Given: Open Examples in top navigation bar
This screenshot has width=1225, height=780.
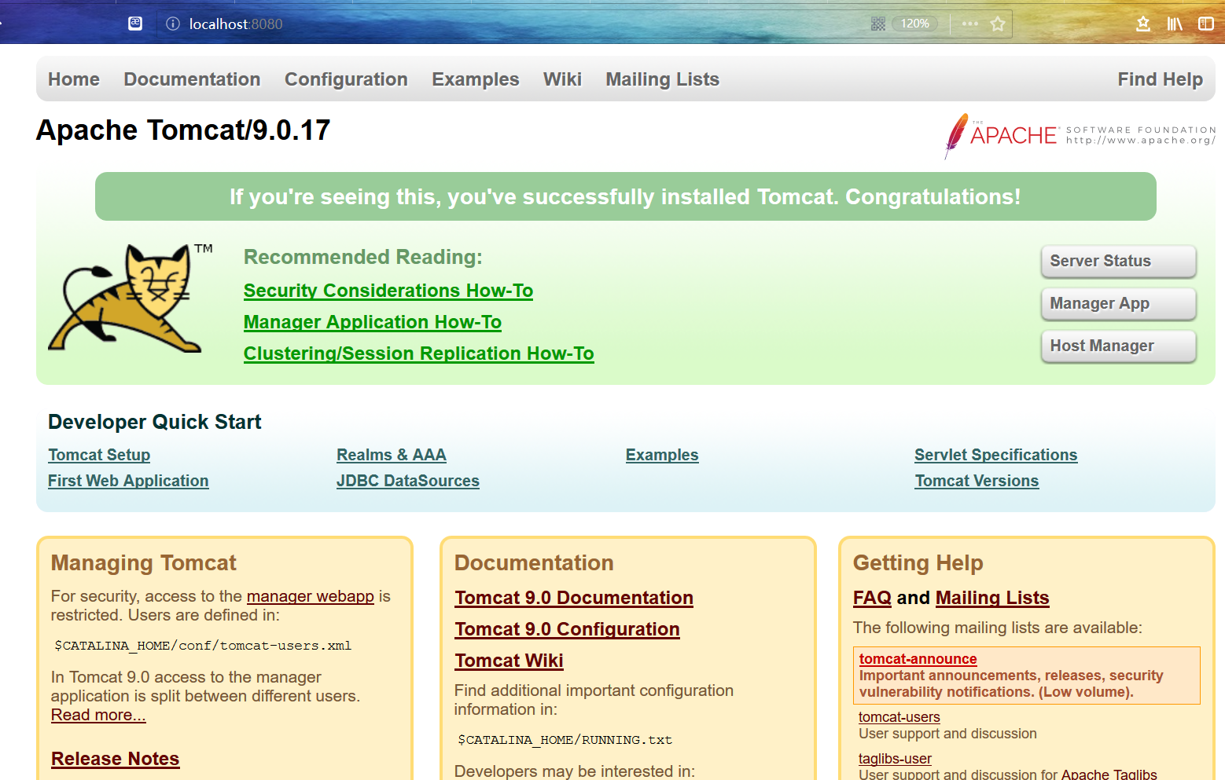Looking at the screenshot, I should coord(476,79).
